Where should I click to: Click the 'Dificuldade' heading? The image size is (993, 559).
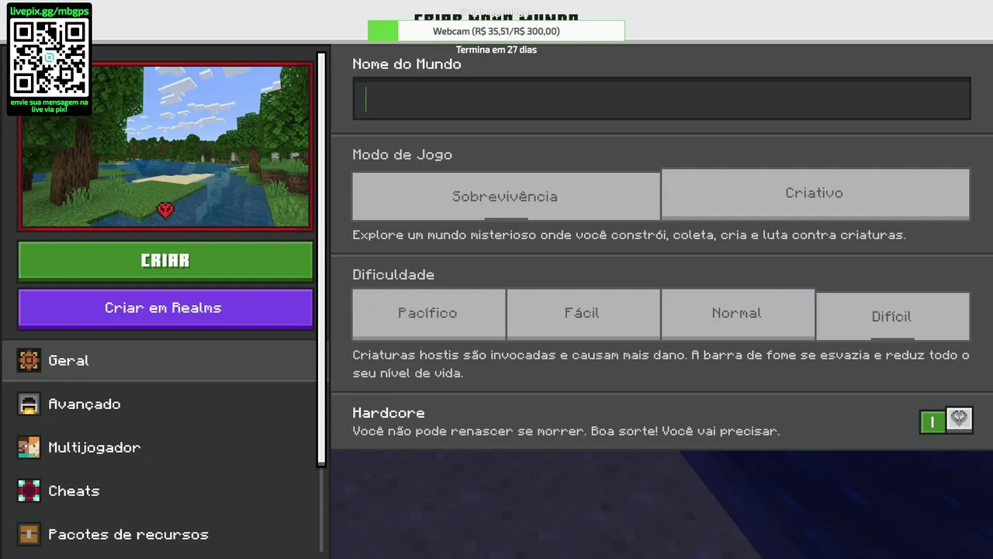pos(393,275)
